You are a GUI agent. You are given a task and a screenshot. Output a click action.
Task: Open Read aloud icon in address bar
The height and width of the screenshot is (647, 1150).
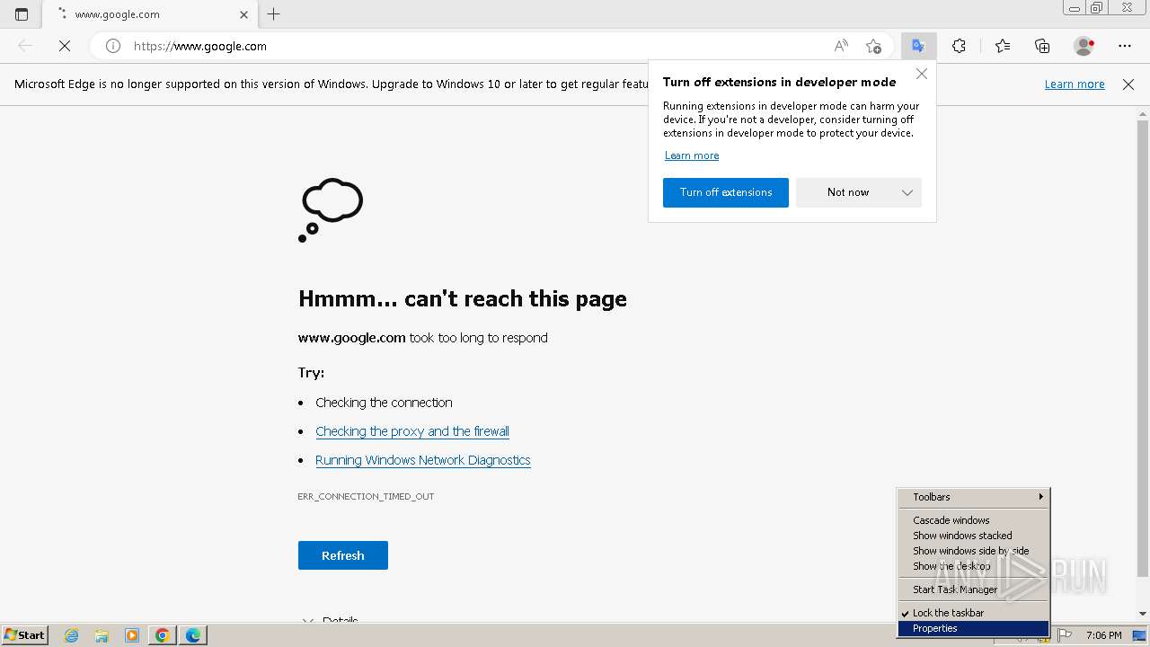point(841,46)
